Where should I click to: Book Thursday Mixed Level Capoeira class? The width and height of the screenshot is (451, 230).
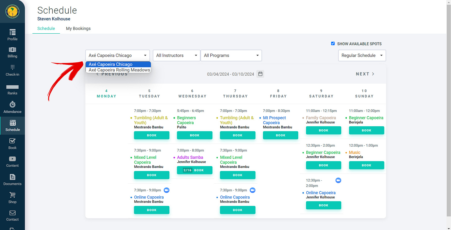[x=238, y=175]
